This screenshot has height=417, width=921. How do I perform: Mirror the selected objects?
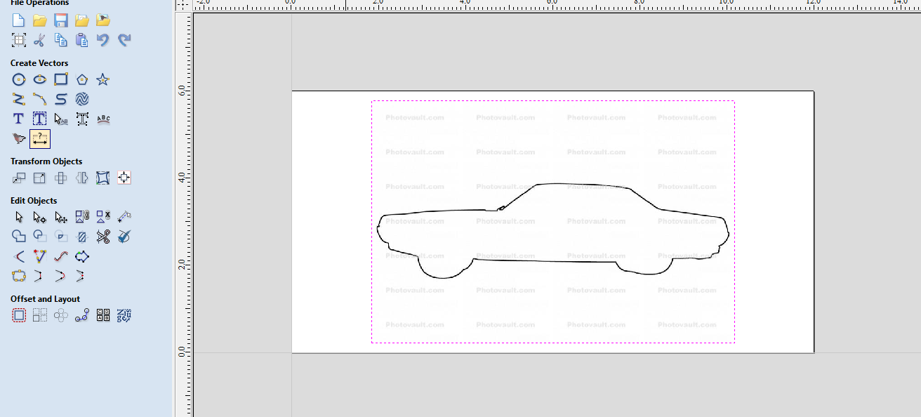point(82,178)
